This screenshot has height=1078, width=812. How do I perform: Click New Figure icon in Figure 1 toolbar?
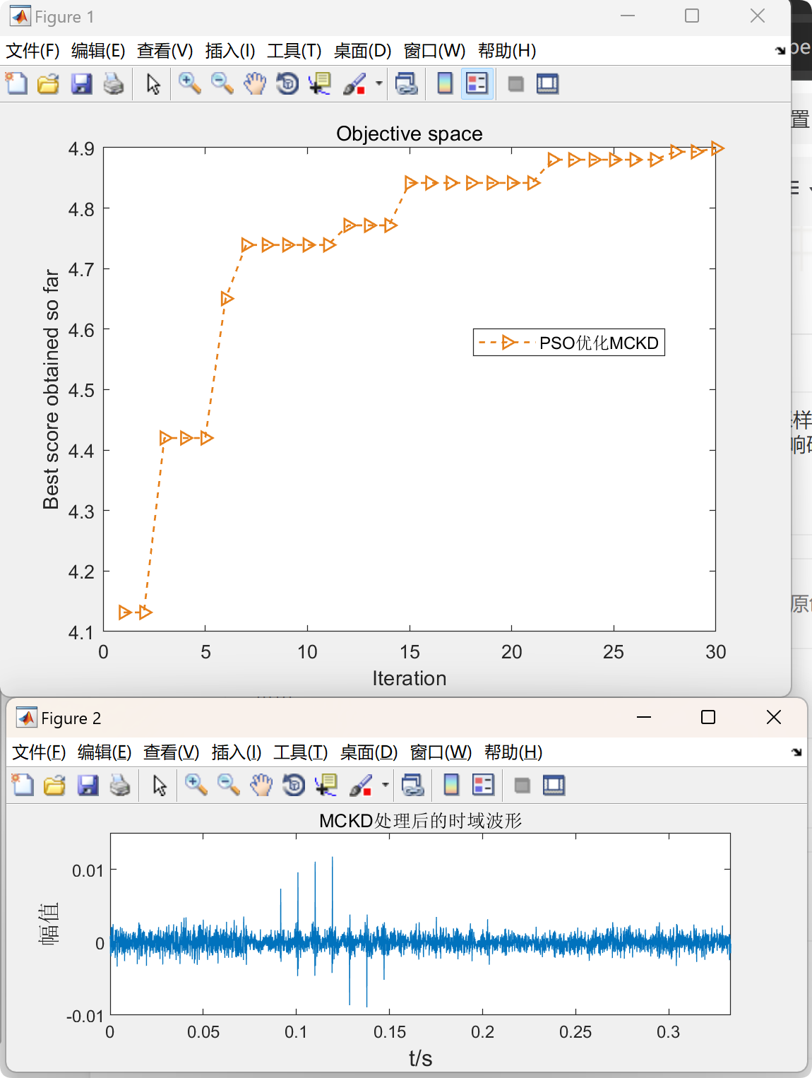click(16, 83)
